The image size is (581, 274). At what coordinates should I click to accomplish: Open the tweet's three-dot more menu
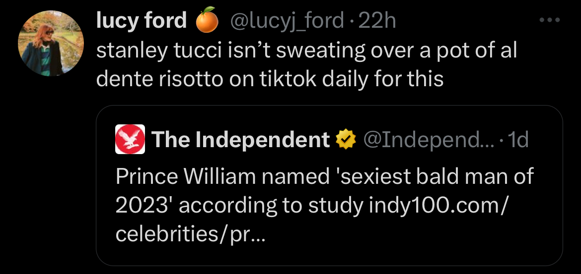point(550,21)
